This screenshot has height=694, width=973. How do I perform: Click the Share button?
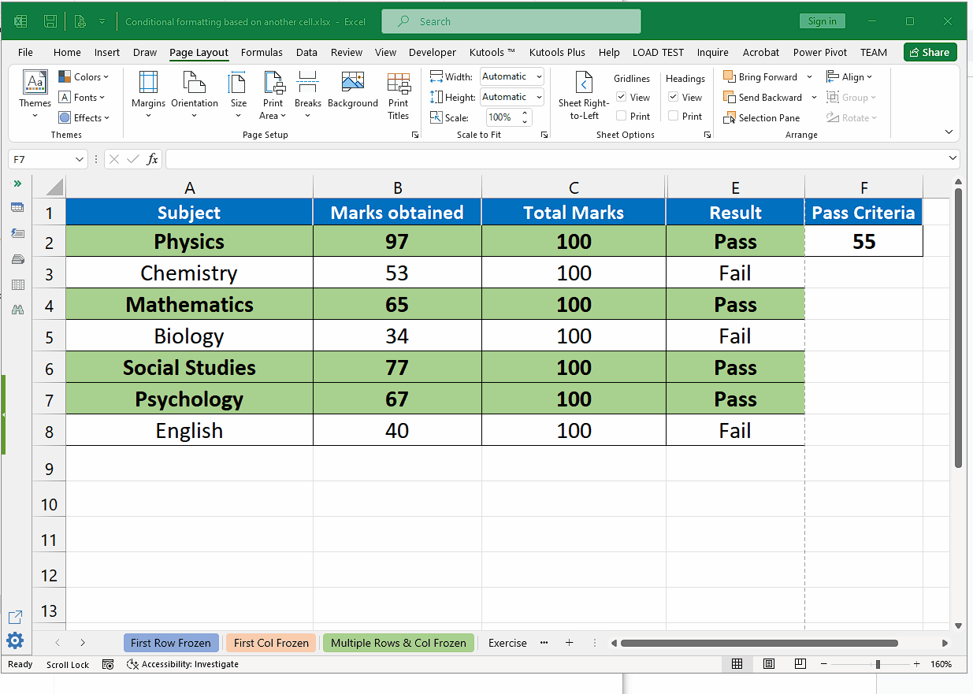pos(930,52)
